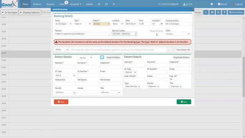Open the debtor ID Type dropdown
This screenshot has height=138, width=245.
click(65, 75)
